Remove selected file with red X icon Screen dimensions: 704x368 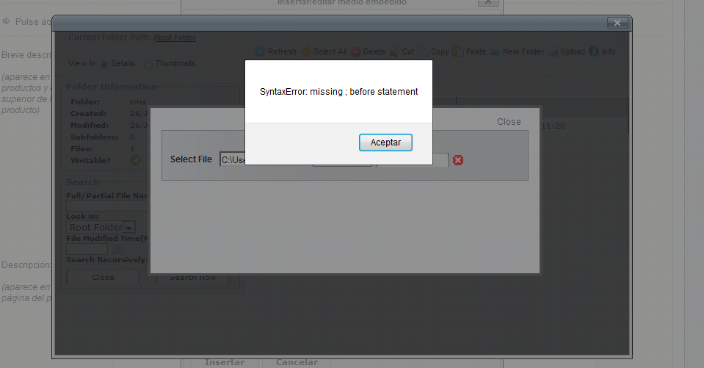click(458, 160)
